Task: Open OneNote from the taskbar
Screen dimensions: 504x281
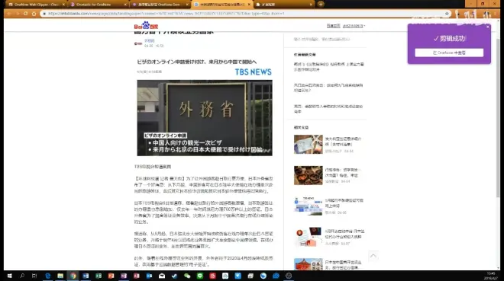Action: coord(124,276)
